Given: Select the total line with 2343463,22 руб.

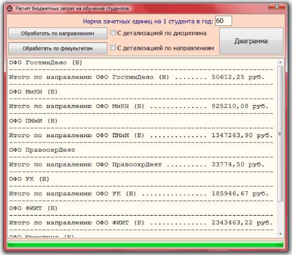Looking at the screenshot, I should pos(141,223).
